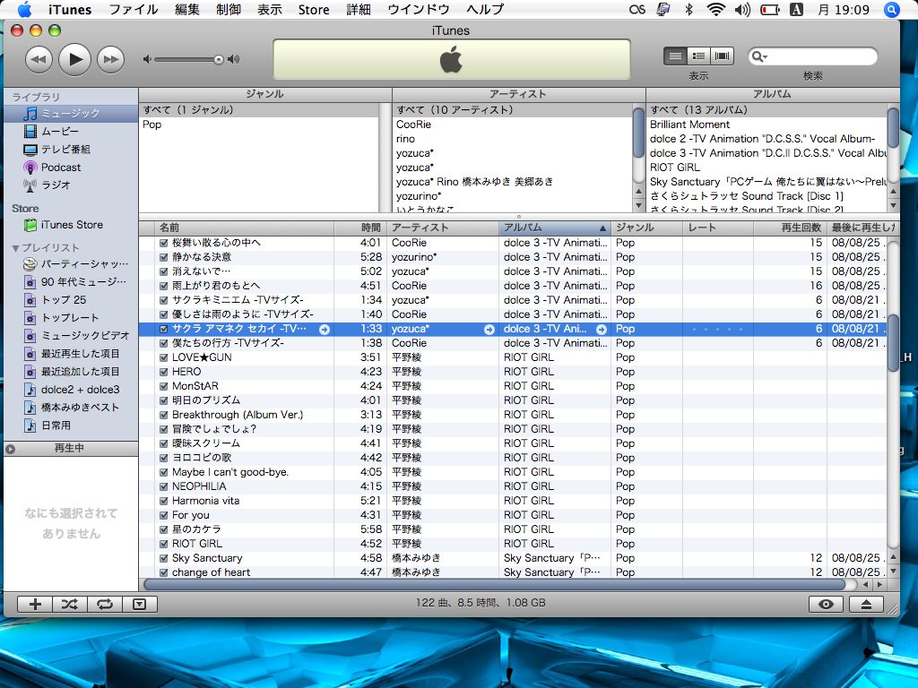
Task: Select 橋本みゆきベスト playlist
Action: (70, 408)
